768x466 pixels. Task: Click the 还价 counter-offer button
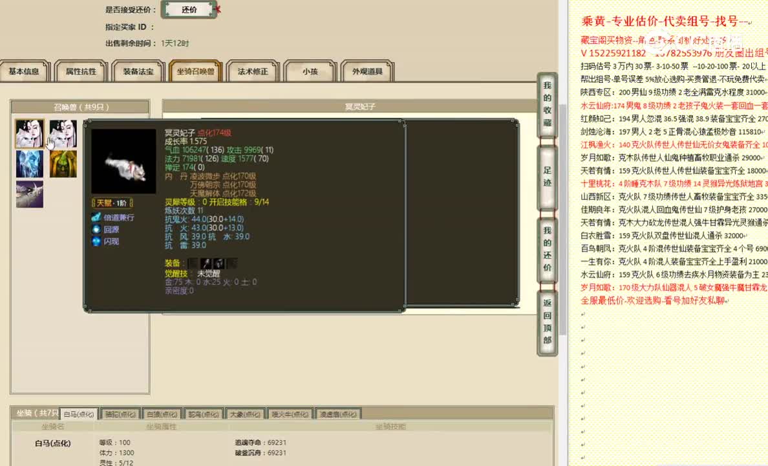pos(189,9)
